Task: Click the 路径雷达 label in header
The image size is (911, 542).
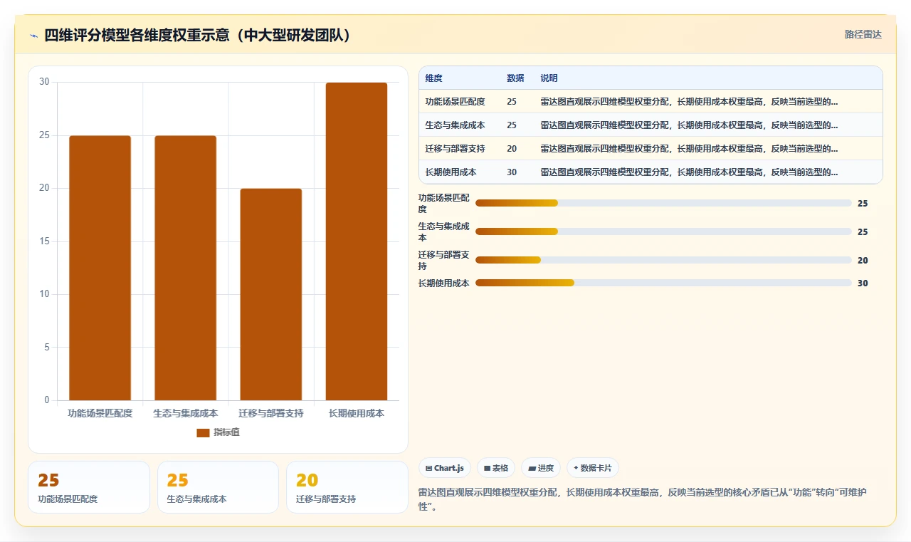Action: coord(863,34)
